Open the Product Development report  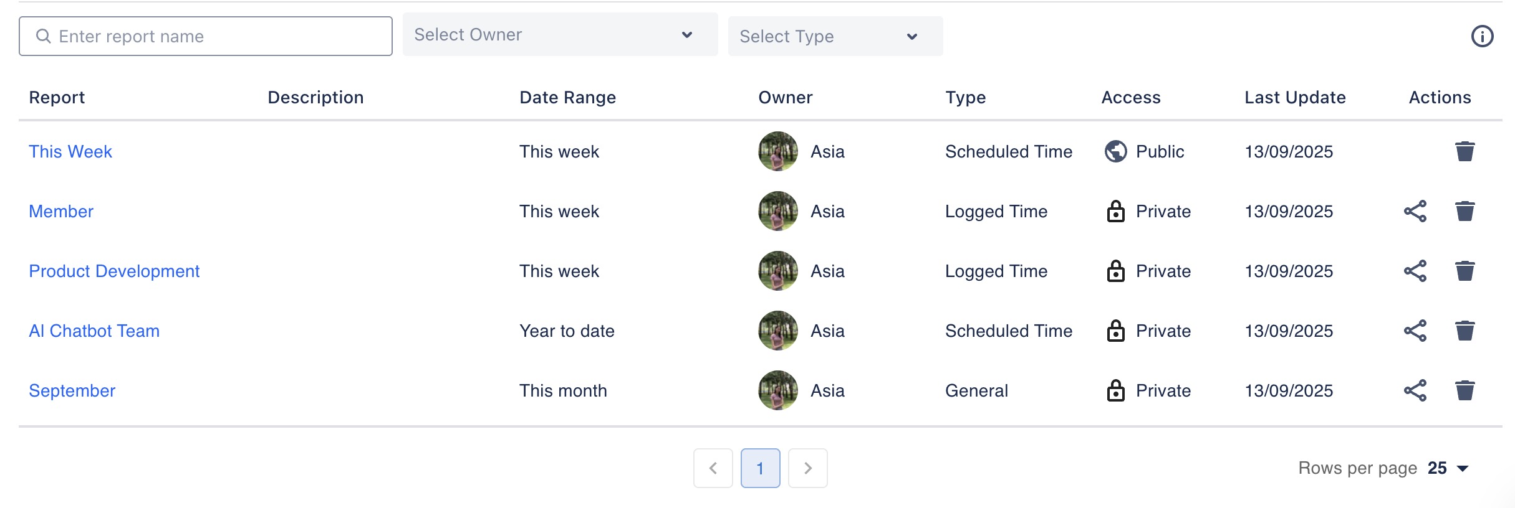[x=114, y=271]
